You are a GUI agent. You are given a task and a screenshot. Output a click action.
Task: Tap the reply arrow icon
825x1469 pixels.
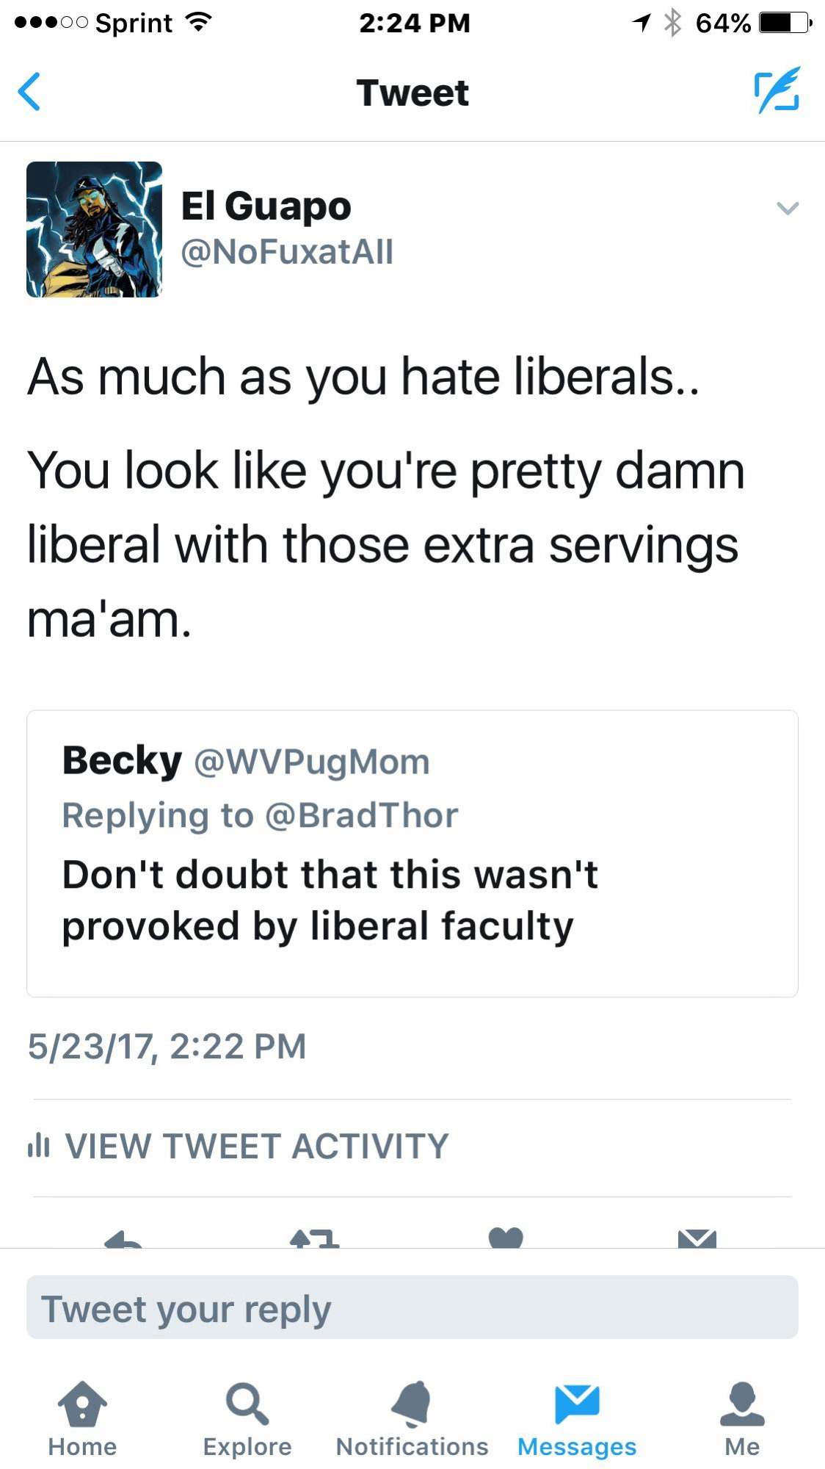coord(123,1240)
